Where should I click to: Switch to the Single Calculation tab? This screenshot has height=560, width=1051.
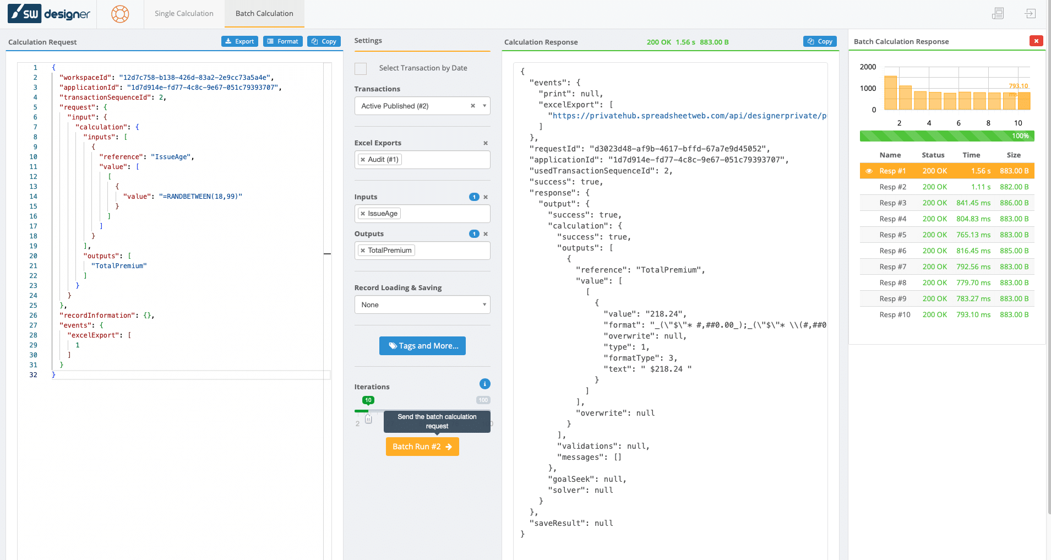[184, 14]
